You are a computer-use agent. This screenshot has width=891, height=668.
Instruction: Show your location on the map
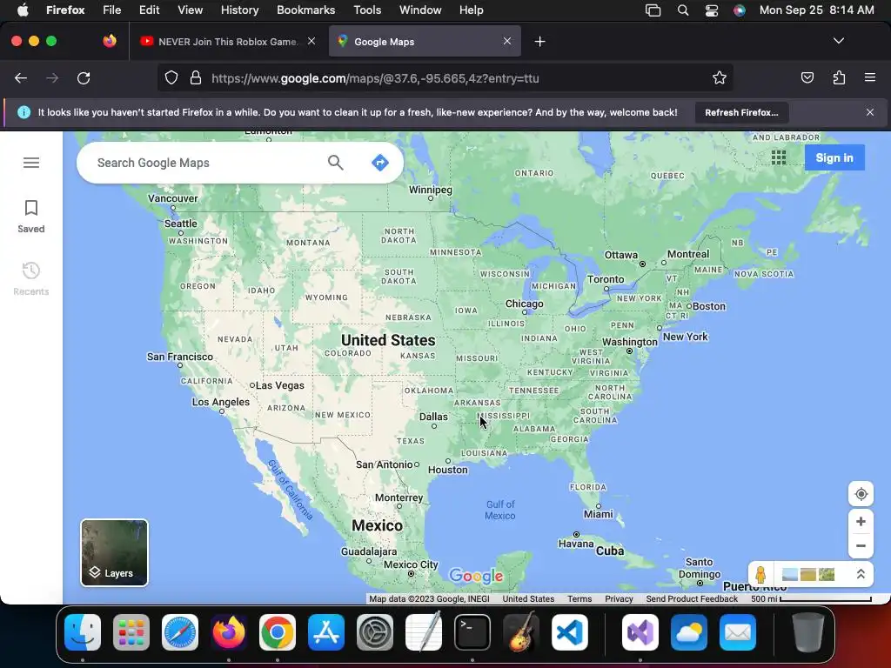click(x=861, y=494)
